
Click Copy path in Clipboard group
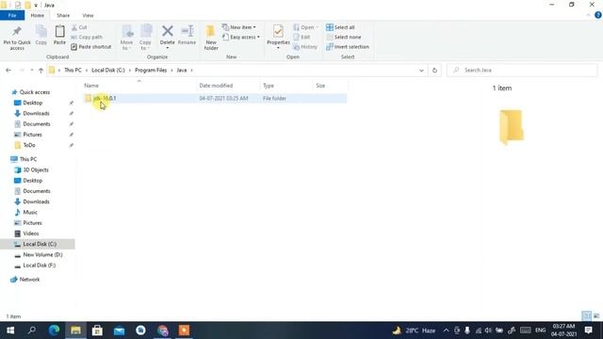click(x=87, y=37)
